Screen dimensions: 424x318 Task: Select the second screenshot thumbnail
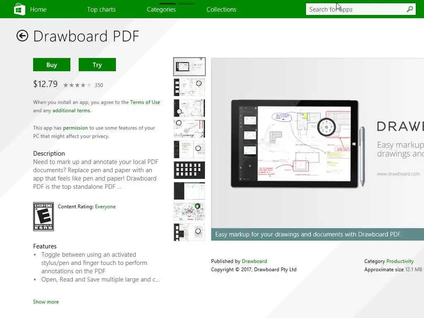[x=189, y=87]
